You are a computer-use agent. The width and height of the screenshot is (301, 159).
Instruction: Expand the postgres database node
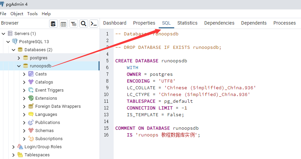click(19, 58)
